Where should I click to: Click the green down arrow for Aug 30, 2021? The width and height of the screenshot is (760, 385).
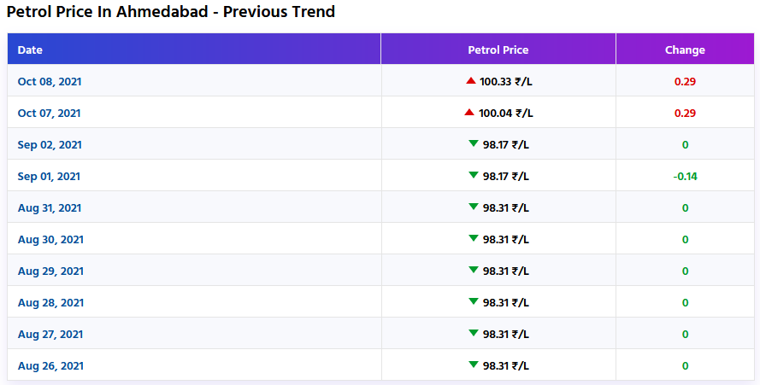pos(473,238)
